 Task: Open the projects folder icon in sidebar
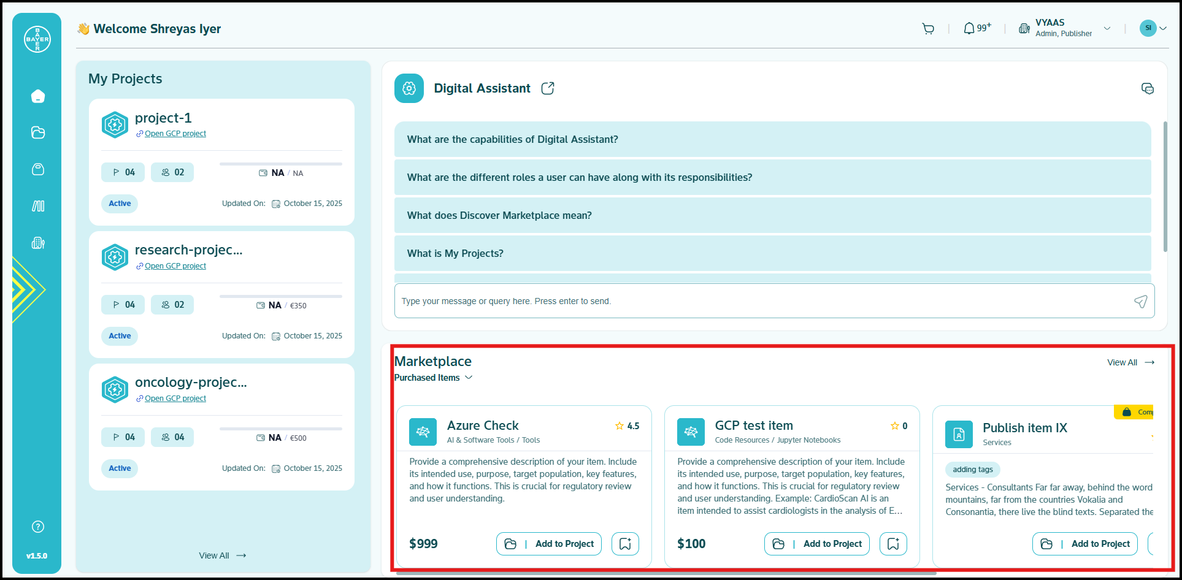[x=38, y=132]
